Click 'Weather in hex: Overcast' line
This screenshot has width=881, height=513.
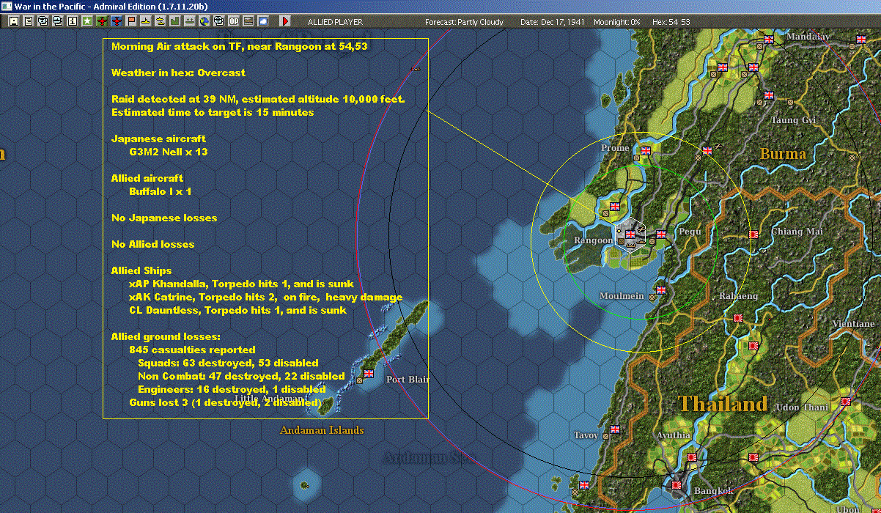coord(178,73)
